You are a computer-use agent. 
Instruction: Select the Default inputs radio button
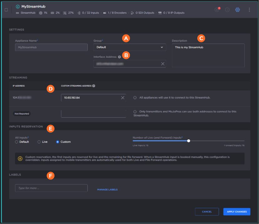(17, 142)
